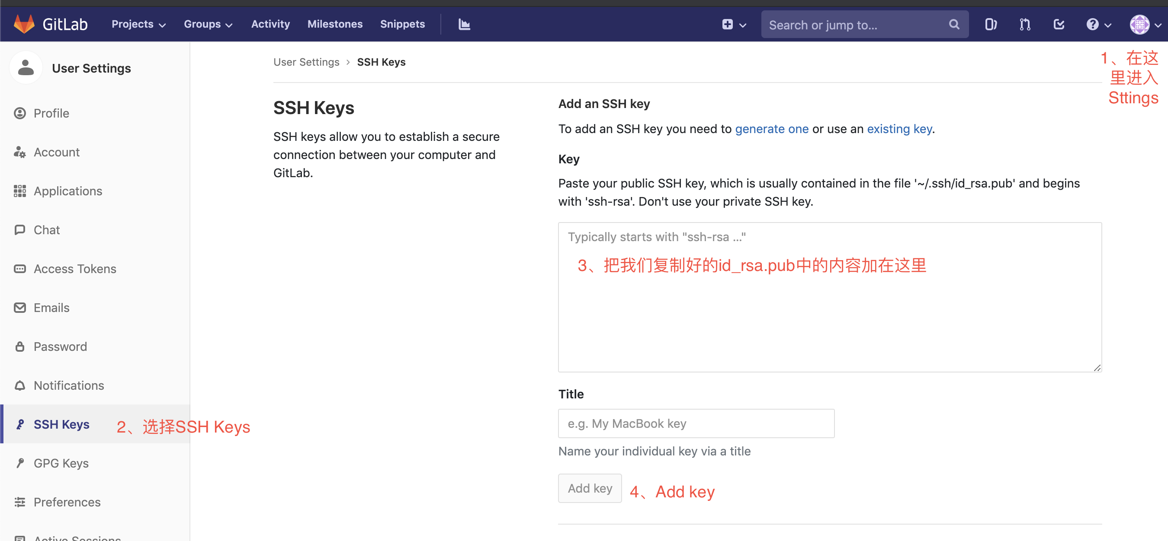Click the Access Tokens icon

20,269
